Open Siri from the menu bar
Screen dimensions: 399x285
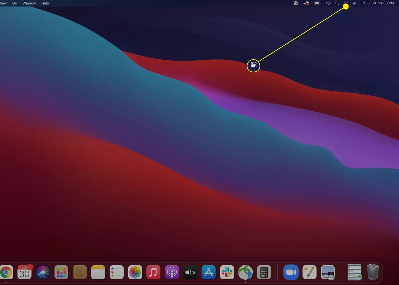(354, 3)
